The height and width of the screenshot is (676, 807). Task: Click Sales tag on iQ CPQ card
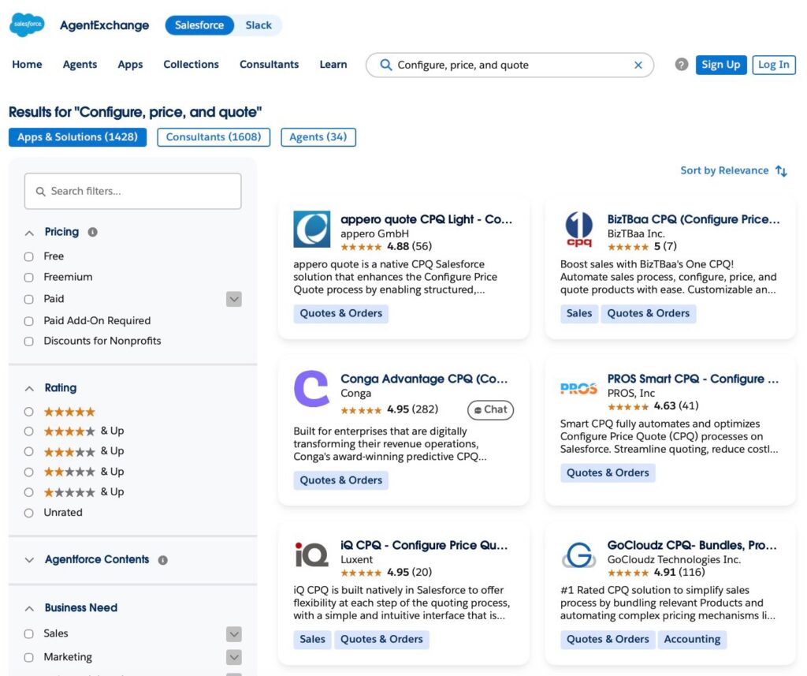click(x=312, y=640)
